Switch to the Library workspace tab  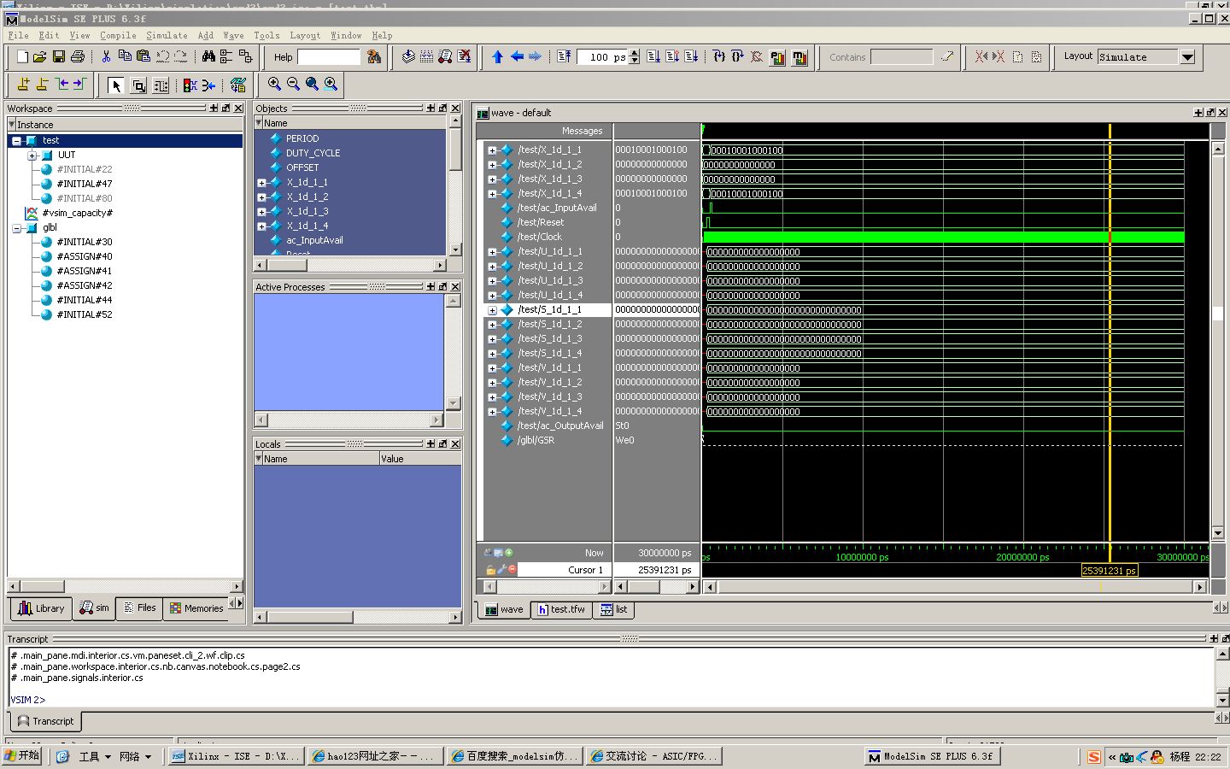click(x=41, y=608)
